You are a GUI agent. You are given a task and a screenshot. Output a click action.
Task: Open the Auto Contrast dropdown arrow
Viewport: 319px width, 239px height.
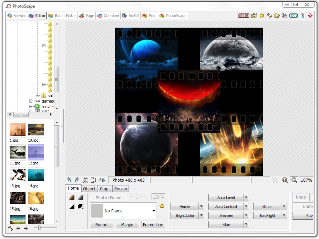point(246,207)
